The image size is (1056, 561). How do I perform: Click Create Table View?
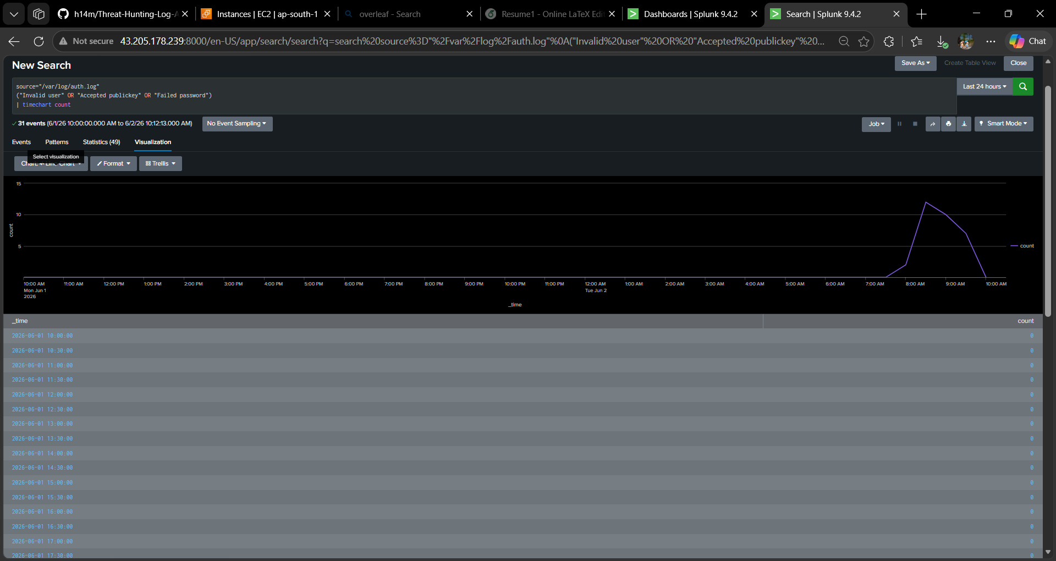point(970,63)
